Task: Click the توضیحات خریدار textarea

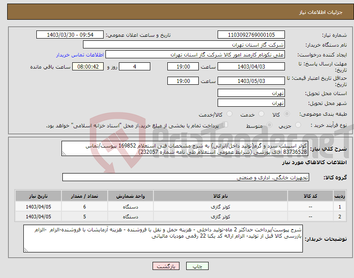Action: point(163,239)
